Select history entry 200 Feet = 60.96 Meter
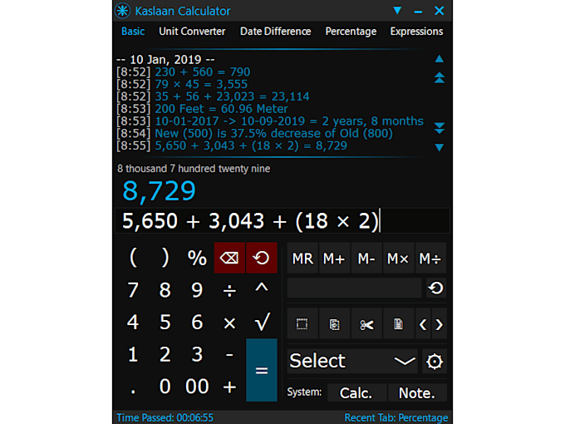Viewport: 565px width, 424px height. tap(221, 109)
